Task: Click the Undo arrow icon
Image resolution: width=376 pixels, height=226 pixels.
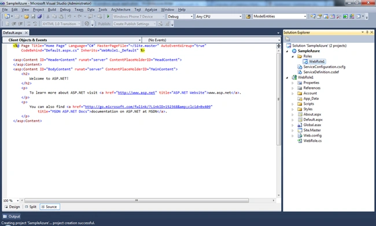Action: point(69,17)
